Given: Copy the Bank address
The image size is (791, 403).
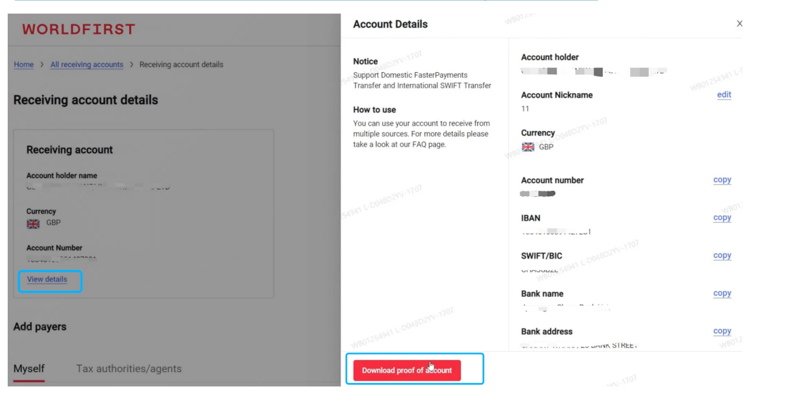Looking at the screenshot, I should [x=722, y=331].
